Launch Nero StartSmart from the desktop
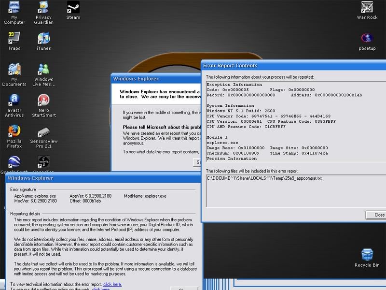The width and height of the screenshot is (386, 290). click(x=43, y=101)
